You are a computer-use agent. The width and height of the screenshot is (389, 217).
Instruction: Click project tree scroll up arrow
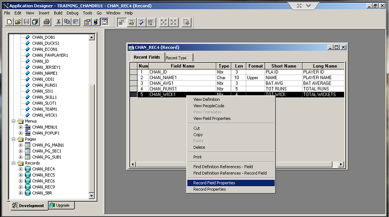91,37
